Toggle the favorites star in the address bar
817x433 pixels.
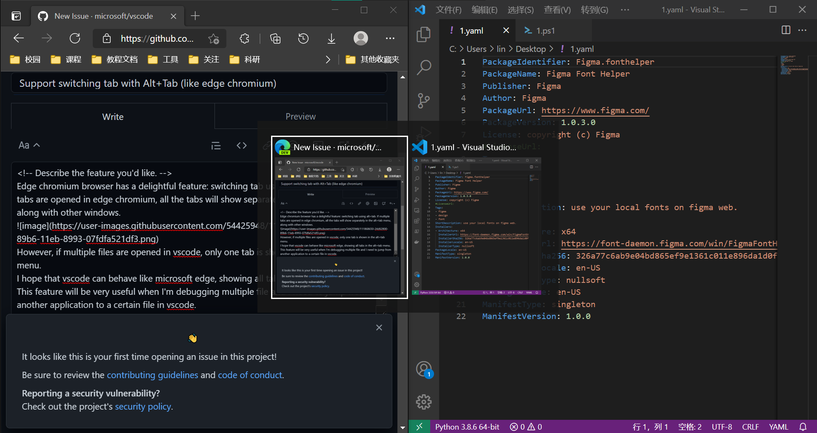pyautogui.click(x=214, y=38)
